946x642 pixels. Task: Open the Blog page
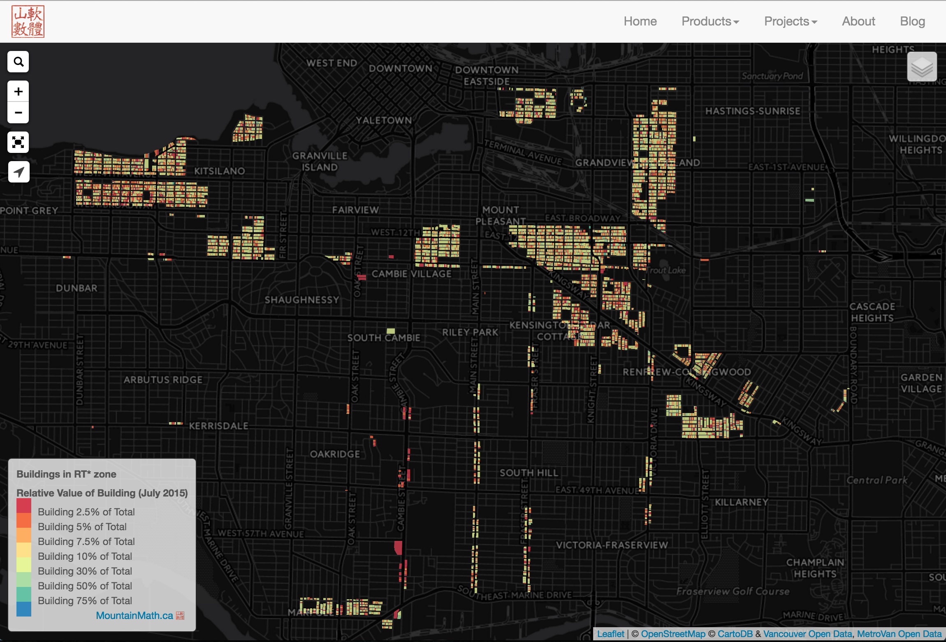point(912,21)
